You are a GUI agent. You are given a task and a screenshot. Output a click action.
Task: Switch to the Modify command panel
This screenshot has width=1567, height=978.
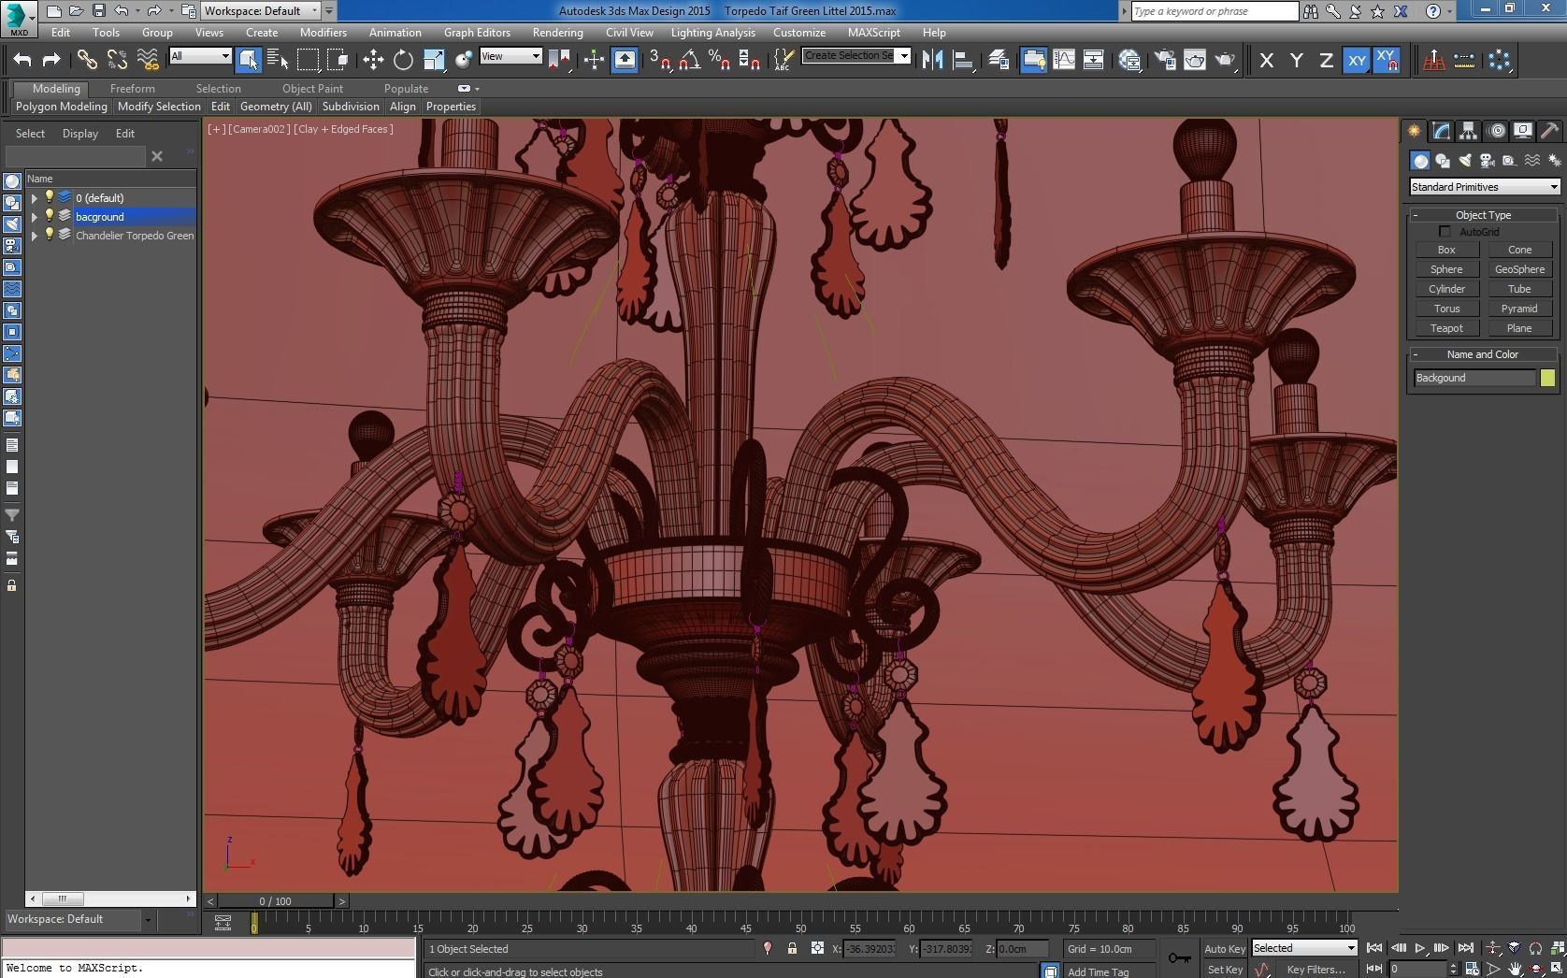1441,131
